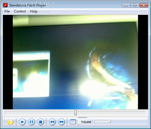Rewind using the double-left arrow button

[52, 122]
